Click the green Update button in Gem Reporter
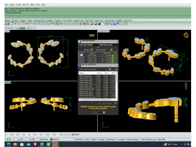196x147 pixels. tap(91, 50)
